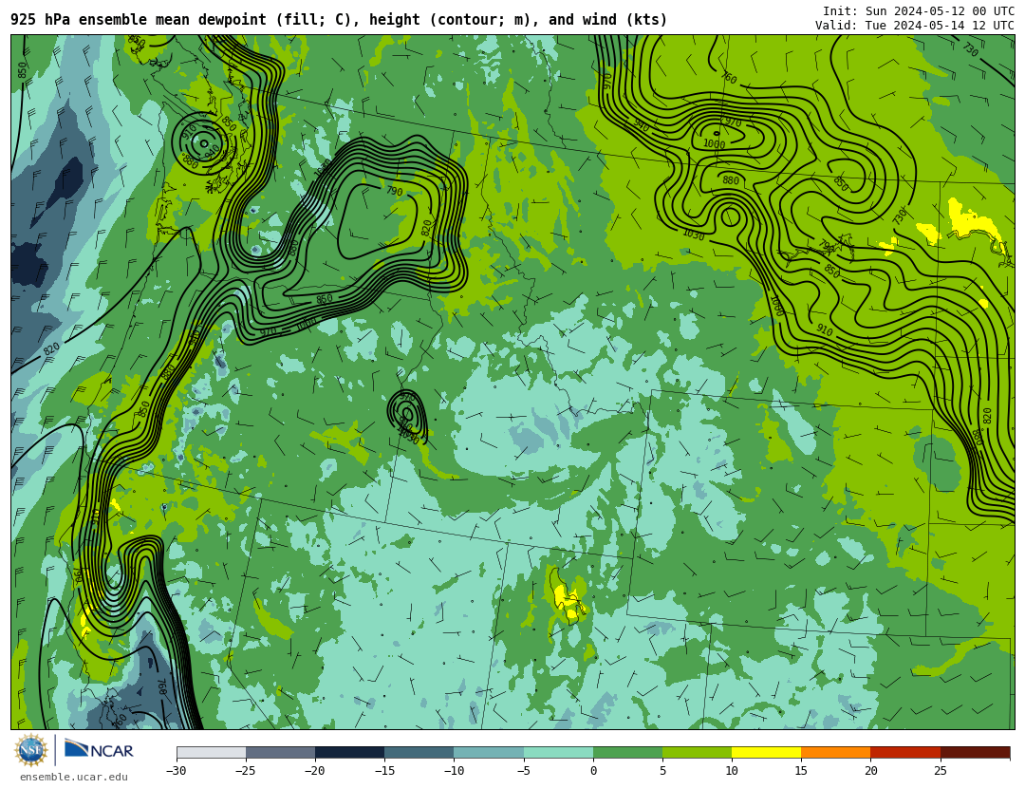Click the -15 colorbar tick label
Screen dimensions: 1025x789
pyautogui.click(x=383, y=771)
